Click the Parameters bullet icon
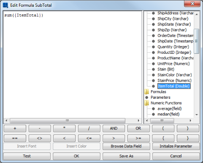The image size is (203, 163). point(147,97)
